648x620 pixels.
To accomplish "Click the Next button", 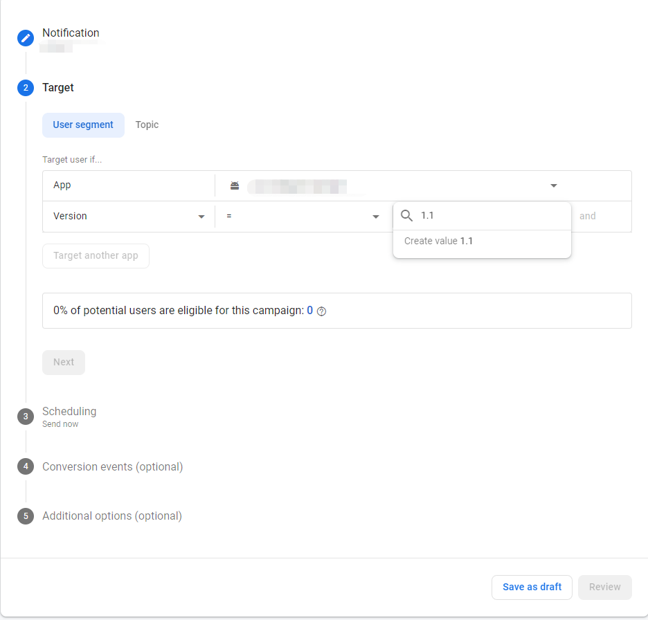I will (63, 362).
